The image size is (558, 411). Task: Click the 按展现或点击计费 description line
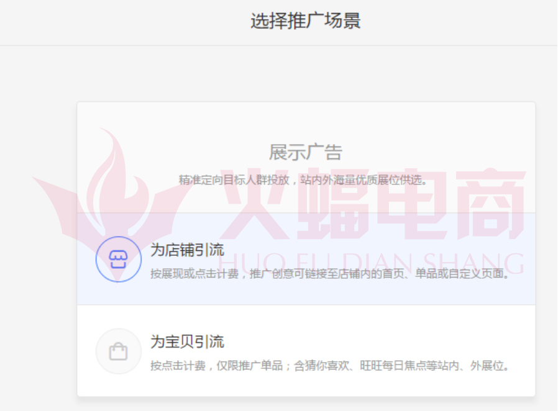tap(330, 274)
